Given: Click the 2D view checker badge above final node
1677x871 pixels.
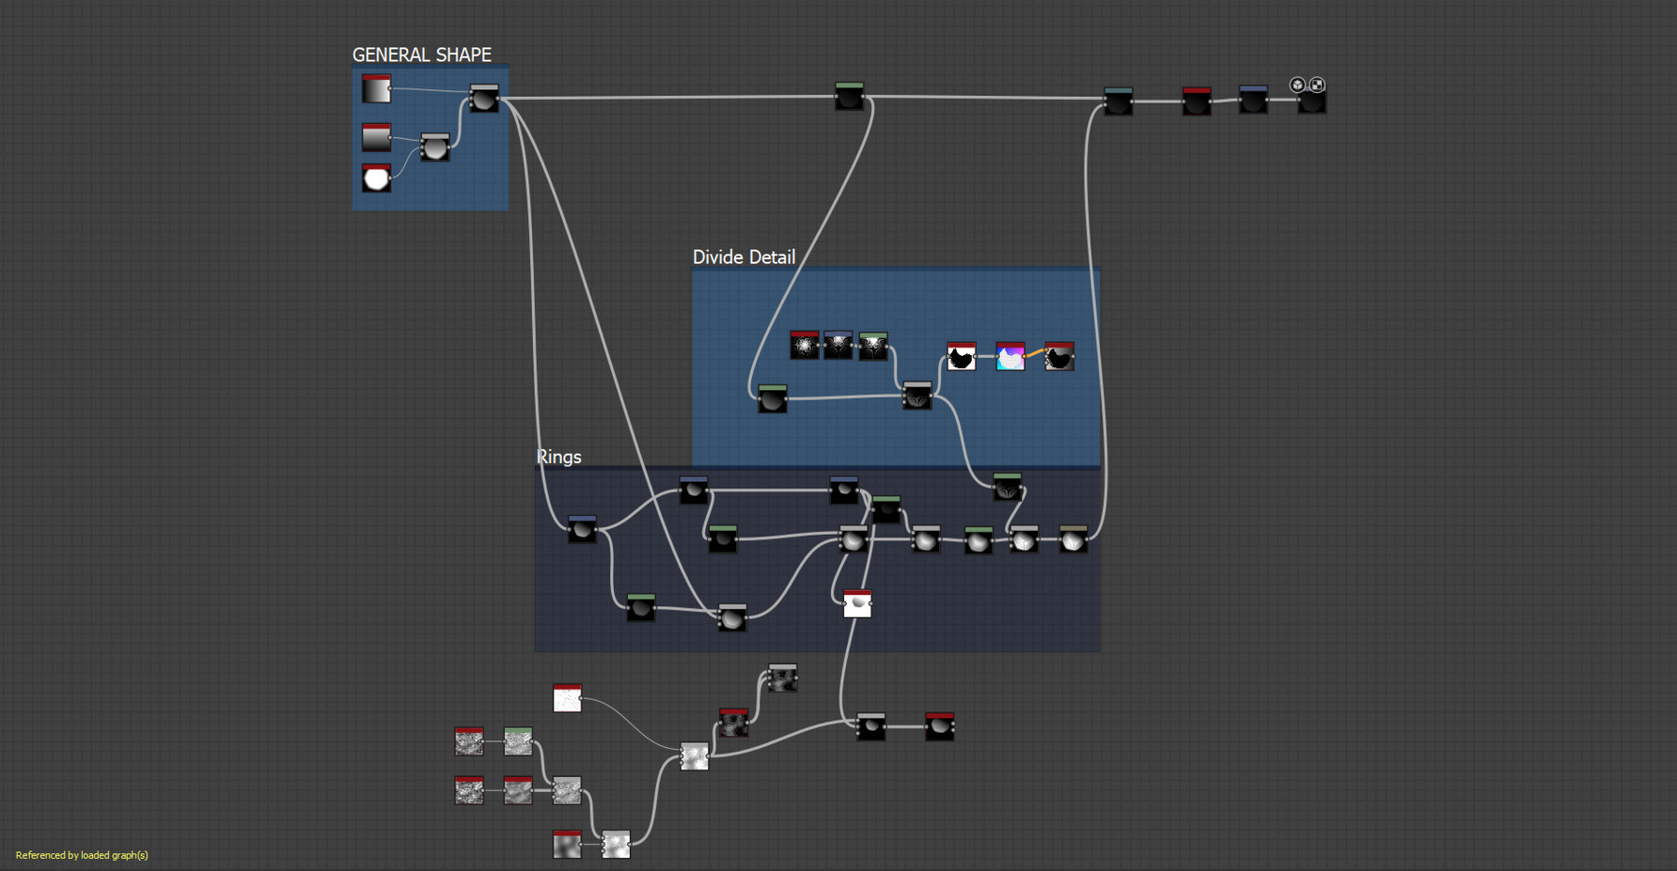Looking at the screenshot, I should [1316, 85].
